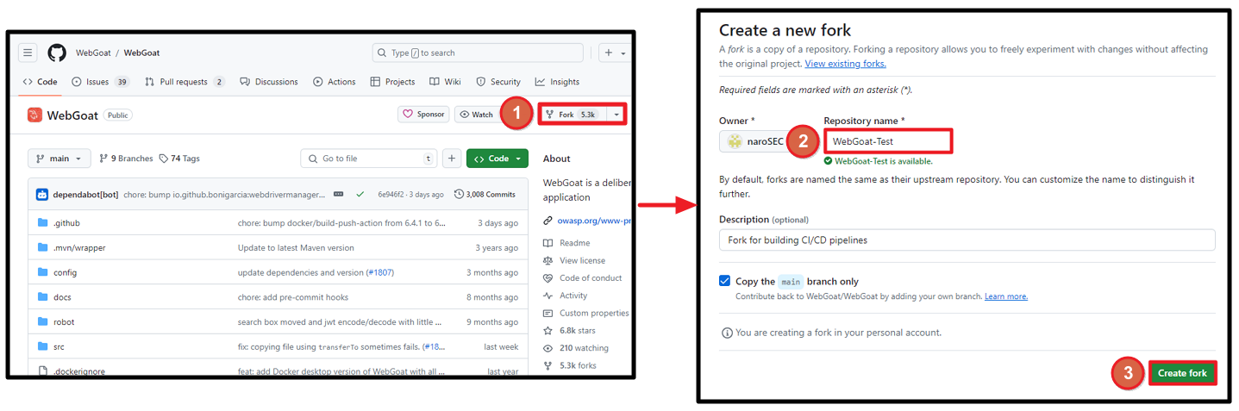
Task: Click the Watch button
Action: pyautogui.click(x=476, y=115)
